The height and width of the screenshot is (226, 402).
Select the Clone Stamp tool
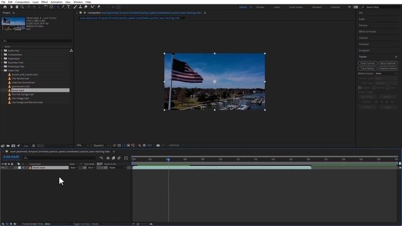click(x=80, y=7)
